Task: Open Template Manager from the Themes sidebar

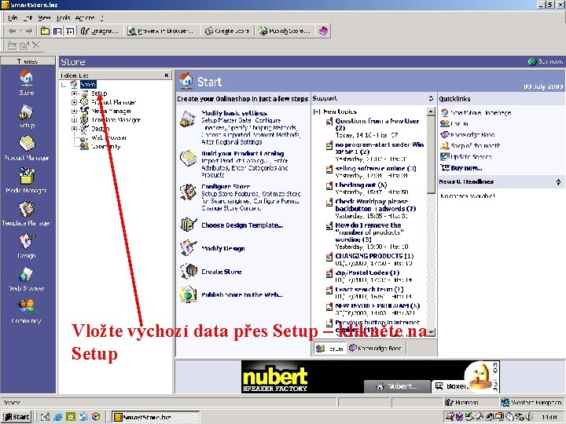Action: coord(27,214)
